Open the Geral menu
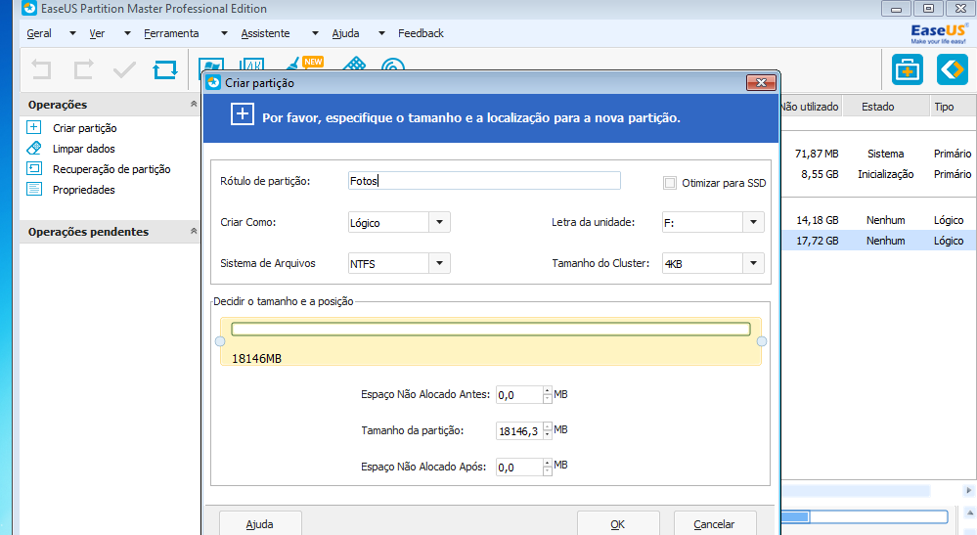This screenshot has width=977, height=535. 39,33
